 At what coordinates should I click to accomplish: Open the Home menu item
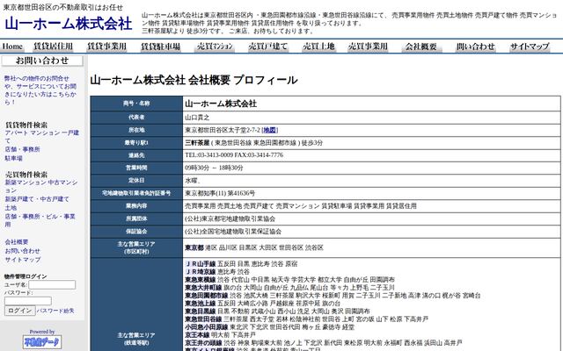click(12, 47)
